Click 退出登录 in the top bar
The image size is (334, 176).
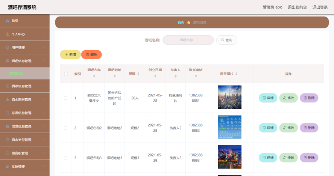click(320, 7)
